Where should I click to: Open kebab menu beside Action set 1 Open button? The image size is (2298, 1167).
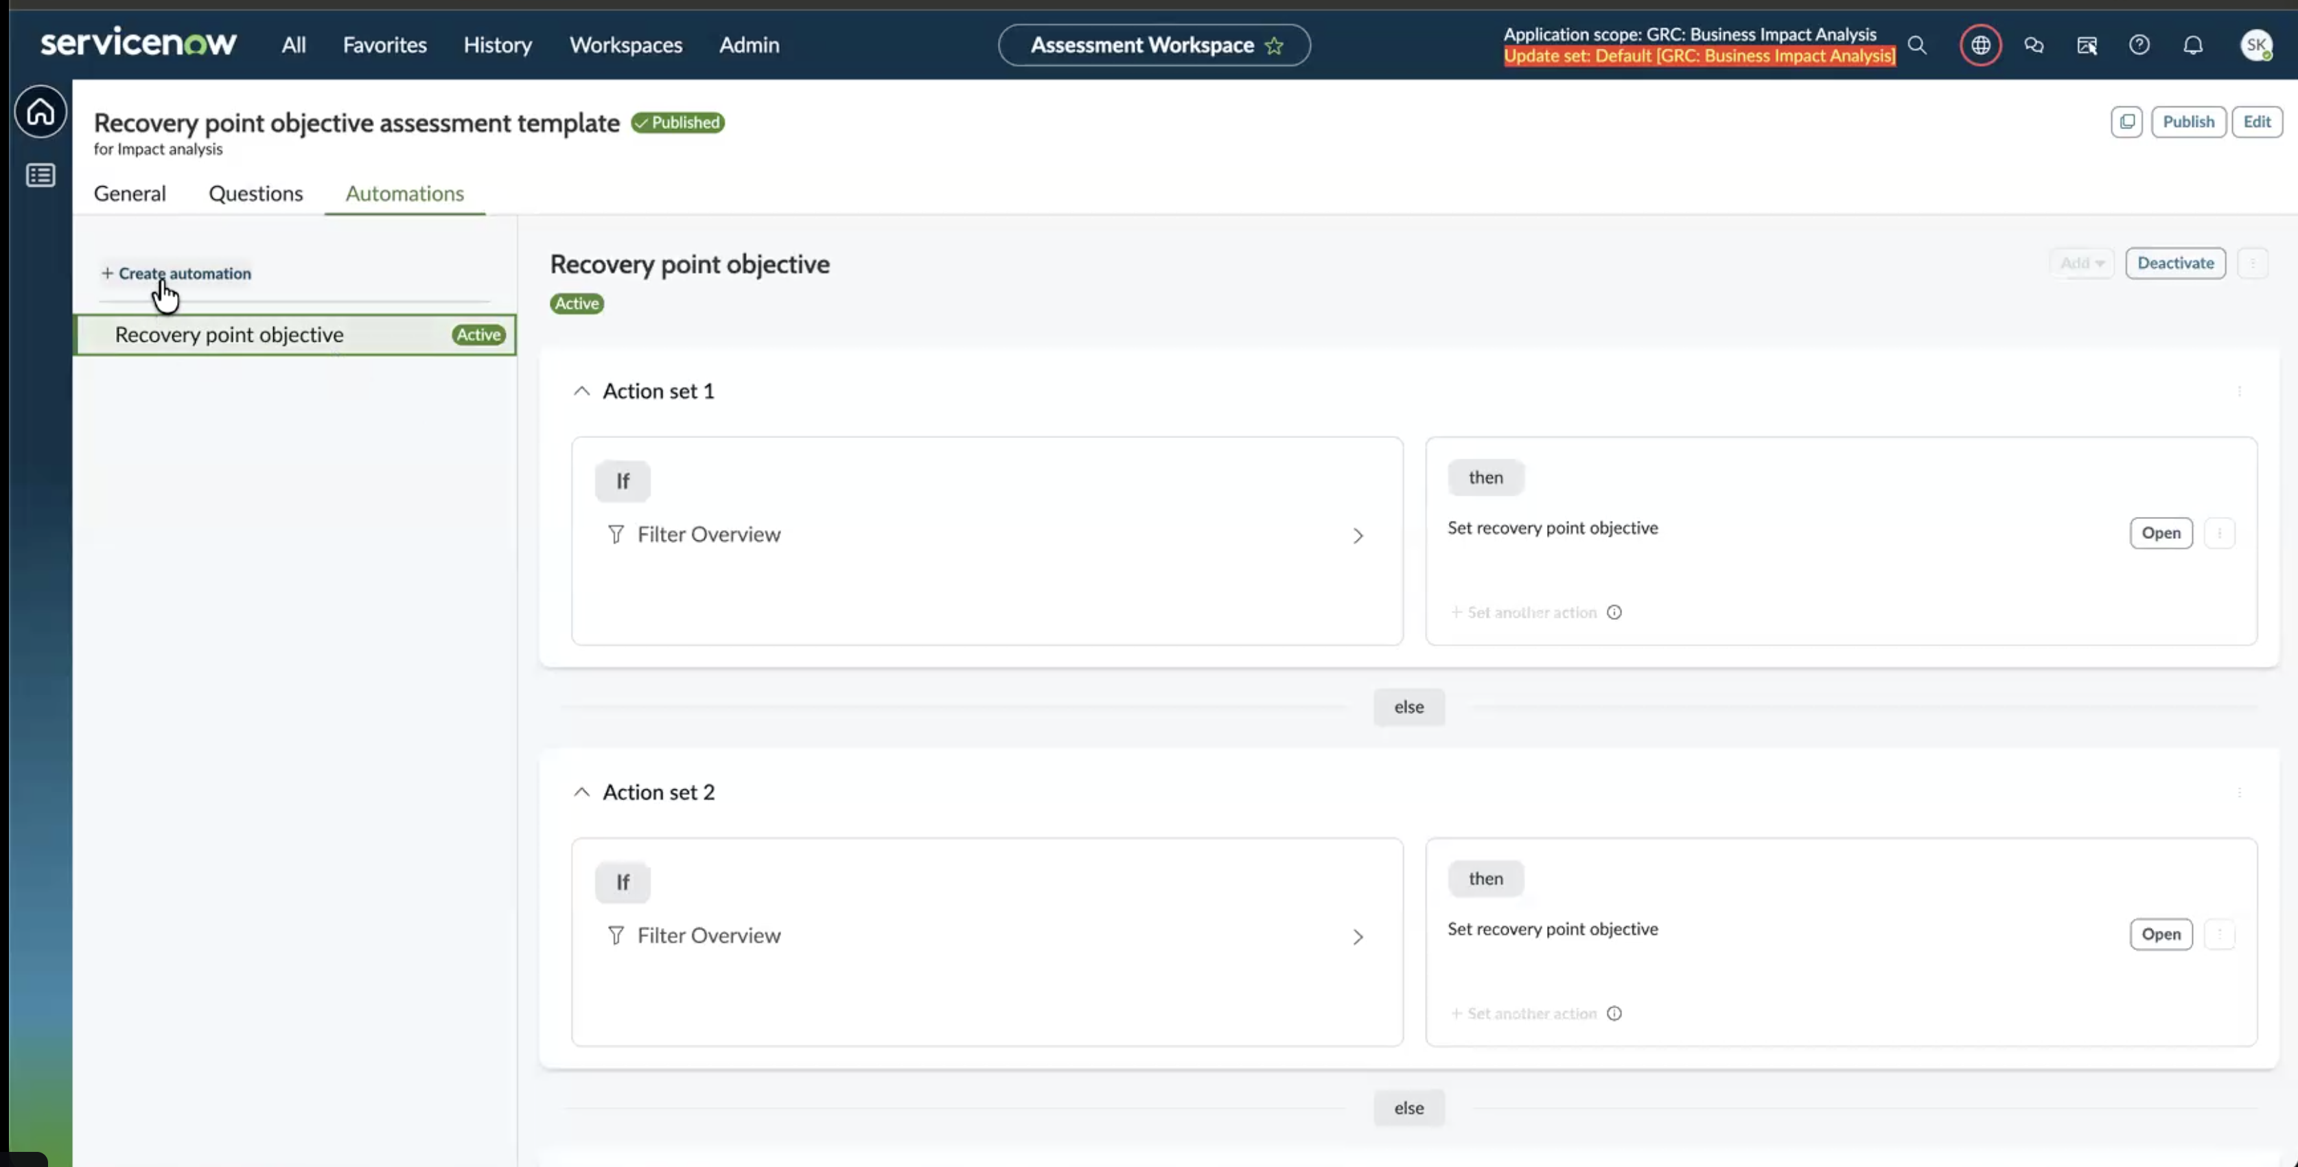click(2220, 533)
